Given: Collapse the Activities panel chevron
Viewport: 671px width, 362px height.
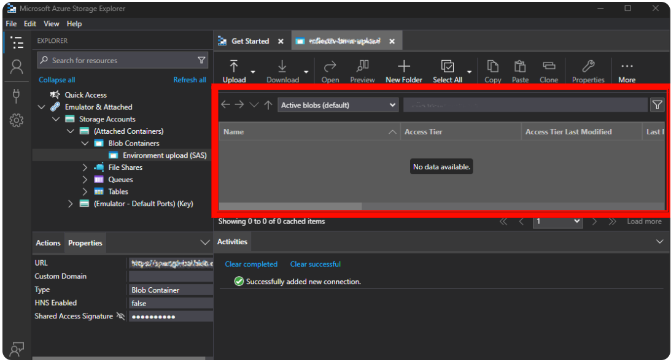Looking at the screenshot, I should 660,242.
